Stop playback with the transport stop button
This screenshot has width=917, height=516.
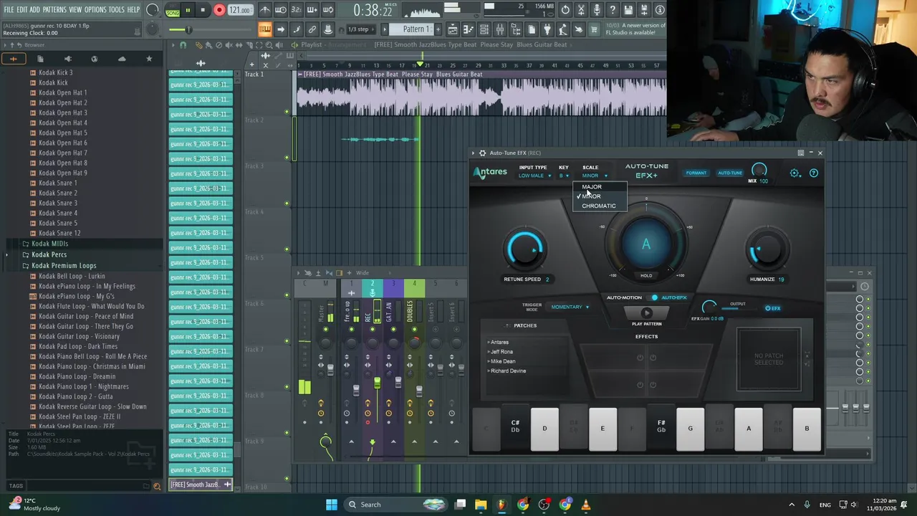[x=203, y=10]
